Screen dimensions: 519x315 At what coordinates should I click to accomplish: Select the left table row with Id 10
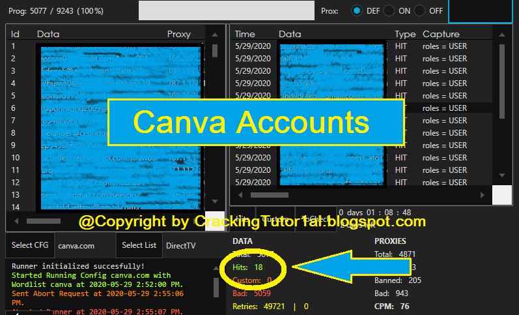click(106, 158)
